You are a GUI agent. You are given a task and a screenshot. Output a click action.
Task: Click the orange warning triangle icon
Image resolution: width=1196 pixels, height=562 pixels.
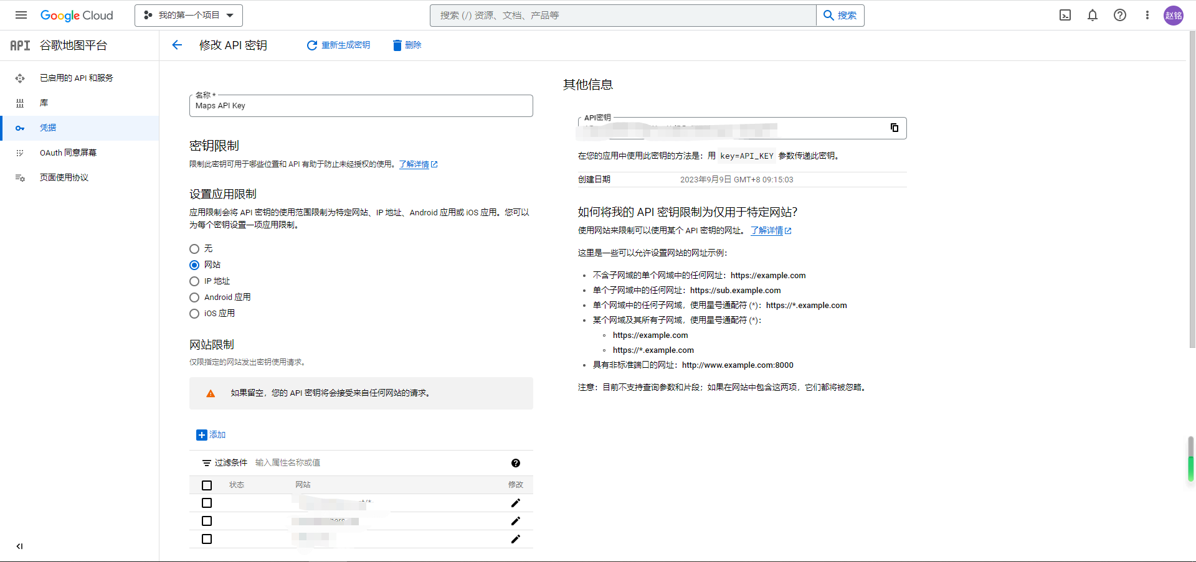211,393
